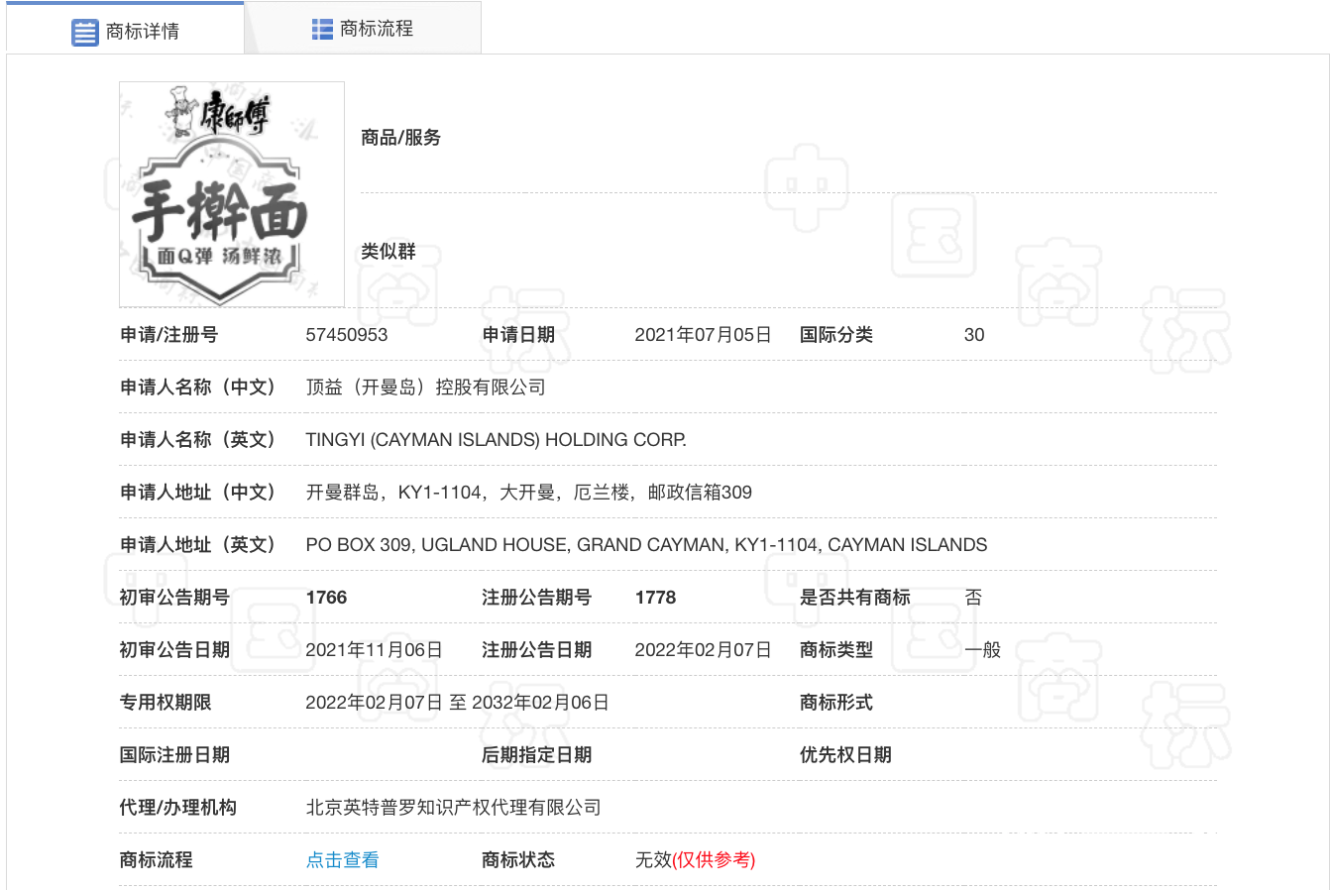Click the 优先权日期 label
Screen dimensions: 1330x890
coord(845,755)
